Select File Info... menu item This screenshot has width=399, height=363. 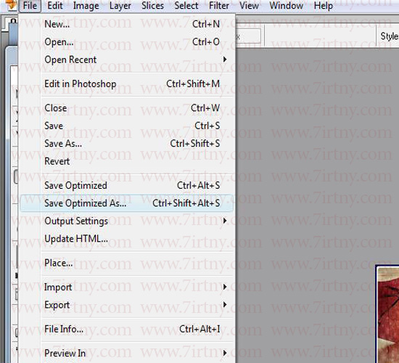click(x=127, y=329)
